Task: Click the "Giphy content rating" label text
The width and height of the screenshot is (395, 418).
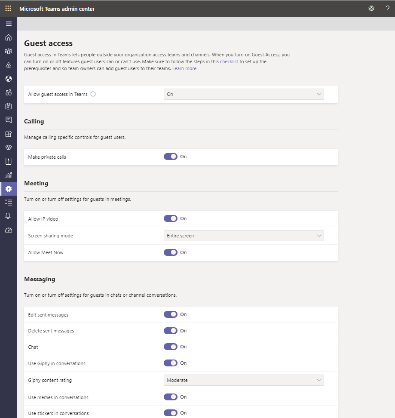Action: 50,380
